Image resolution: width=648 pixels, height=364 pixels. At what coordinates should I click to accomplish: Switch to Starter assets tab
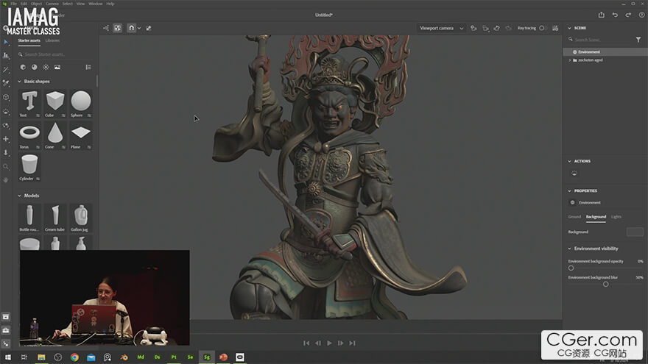(x=29, y=40)
